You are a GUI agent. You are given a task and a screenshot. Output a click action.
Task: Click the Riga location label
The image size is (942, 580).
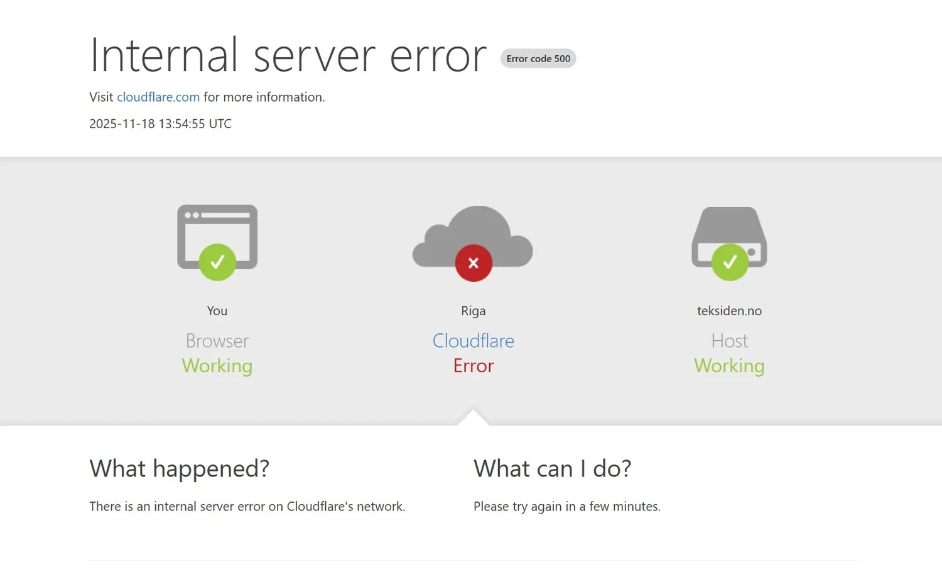pos(473,311)
